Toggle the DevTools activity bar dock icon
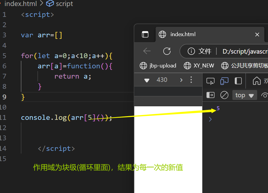The width and height of the screenshot is (268, 193). point(238,81)
